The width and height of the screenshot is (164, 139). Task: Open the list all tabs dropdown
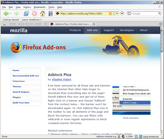click(161, 24)
